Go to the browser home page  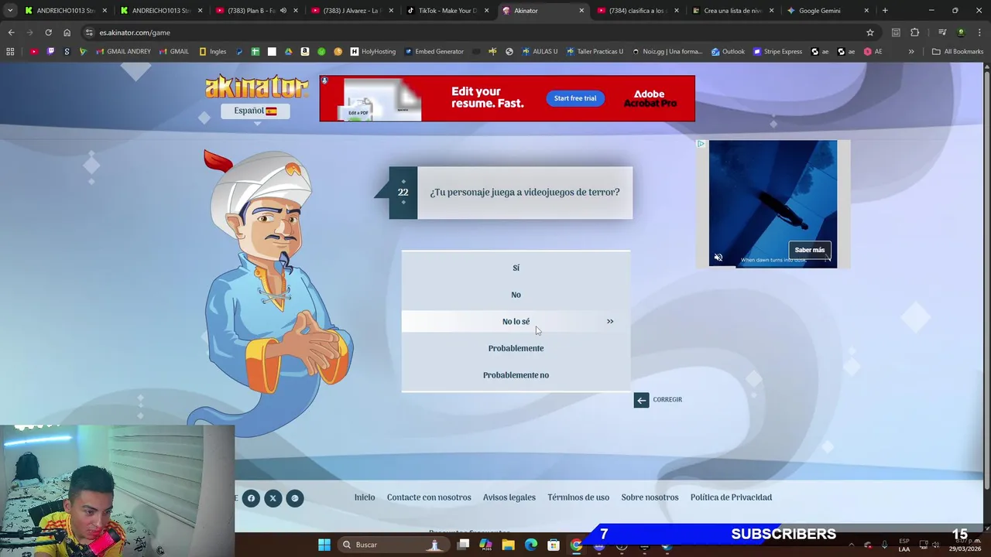coord(67,32)
